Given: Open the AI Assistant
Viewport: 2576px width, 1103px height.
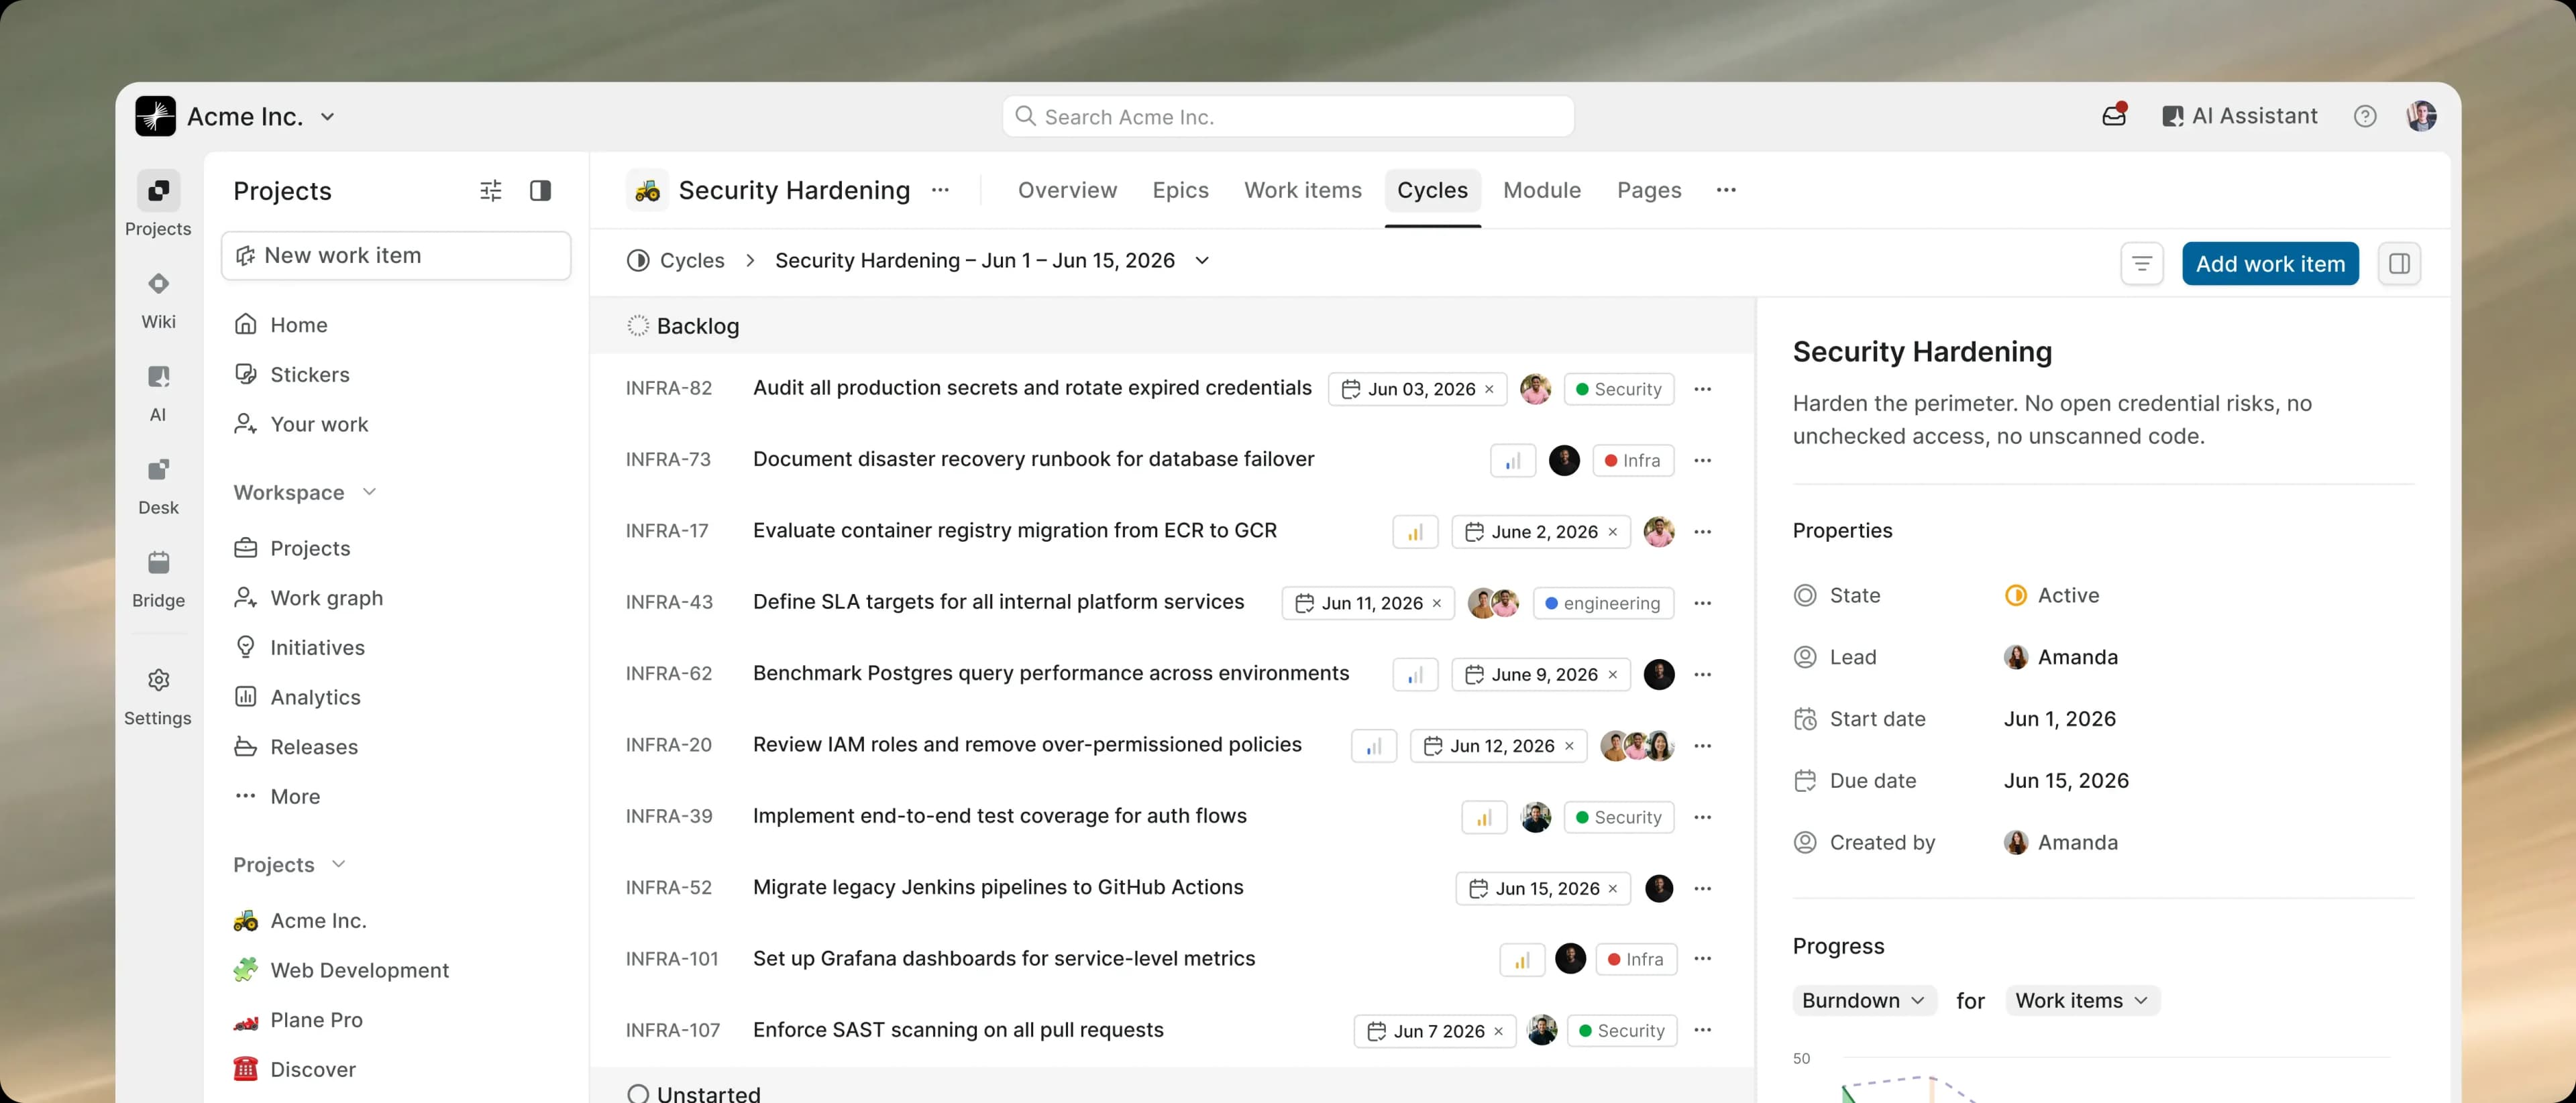Looking at the screenshot, I should point(2240,116).
